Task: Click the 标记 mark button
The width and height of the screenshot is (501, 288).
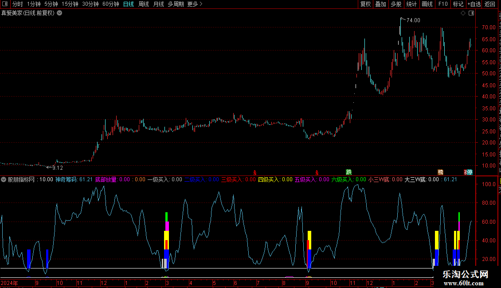Action: [x=458, y=4]
